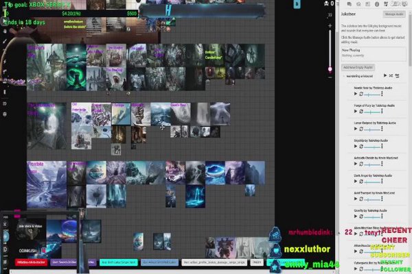Collapse the wandering aristocrat playlist
The width and height of the screenshot is (412, 274).
pyautogui.click(x=344, y=76)
